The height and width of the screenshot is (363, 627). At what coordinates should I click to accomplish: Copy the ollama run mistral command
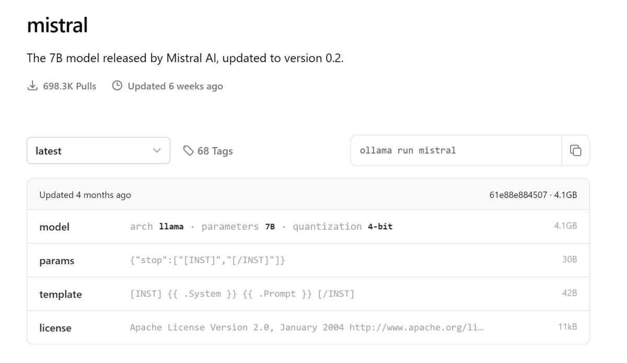coord(575,150)
